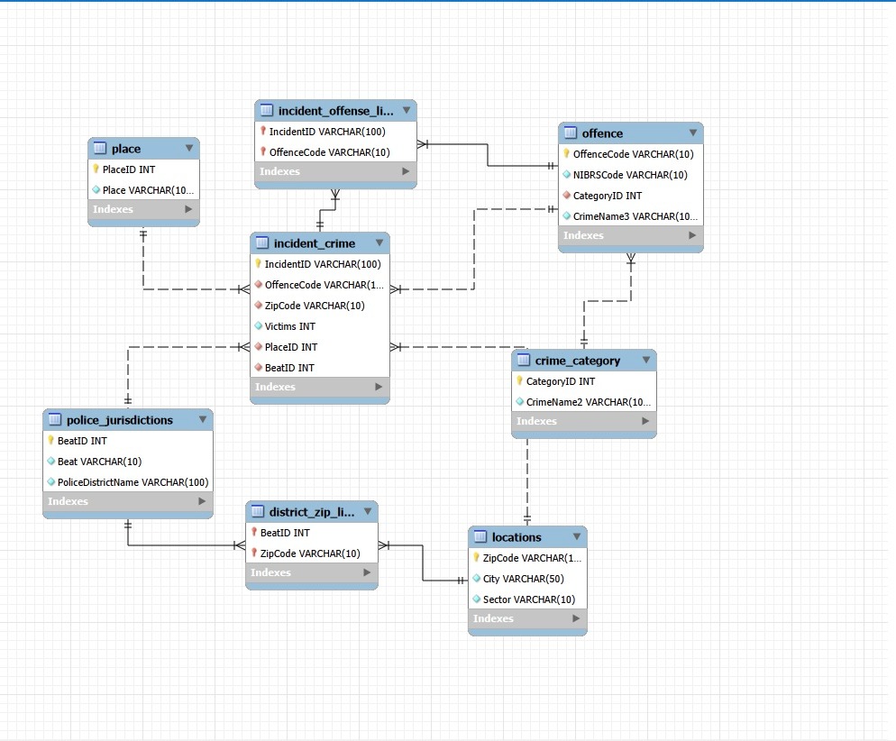This screenshot has height=741, width=896.
Task: Click the offence table icon
Action: (x=571, y=133)
